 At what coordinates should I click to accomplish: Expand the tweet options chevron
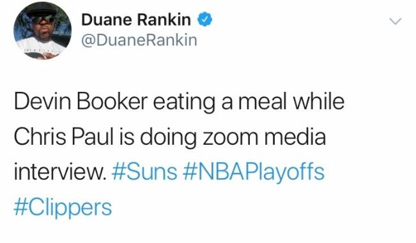tap(396, 21)
